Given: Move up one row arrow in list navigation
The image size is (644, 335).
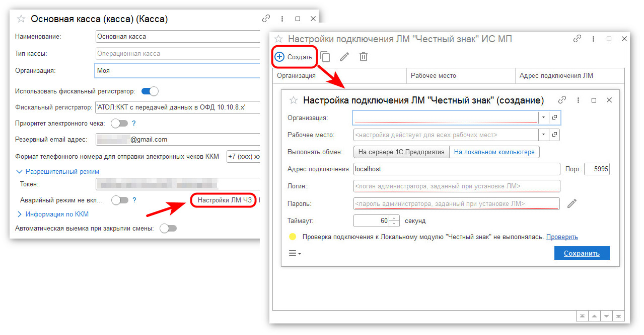Looking at the screenshot, I should click(x=594, y=316).
